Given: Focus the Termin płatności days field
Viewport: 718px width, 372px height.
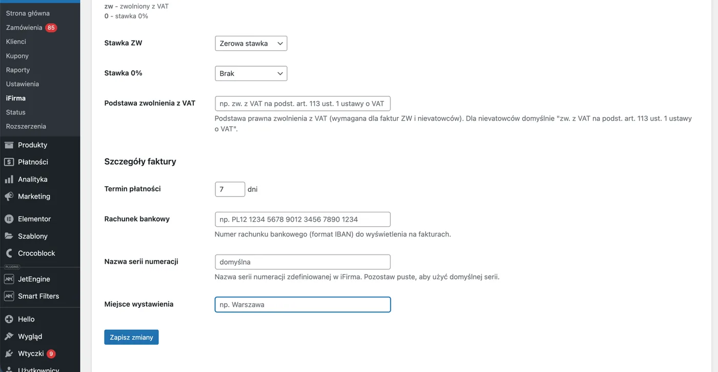Looking at the screenshot, I should pyautogui.click(x=230, y=189).
